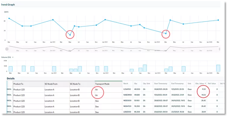Click batch cell MEB3600
Image resolution: width=228 pixels, height=117 pixels.
127,101
